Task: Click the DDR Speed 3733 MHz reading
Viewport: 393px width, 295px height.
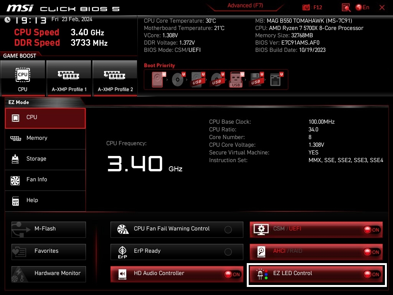Action: point(61,43)
